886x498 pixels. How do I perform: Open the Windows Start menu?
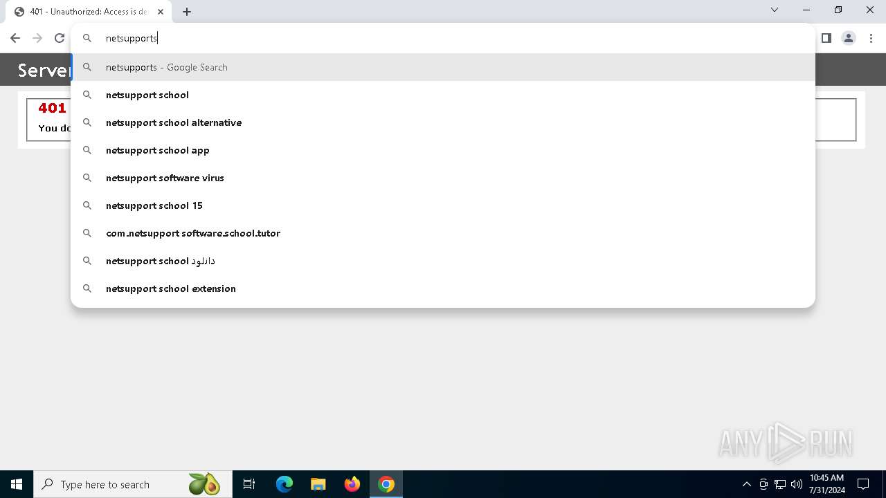pos(17,484)
